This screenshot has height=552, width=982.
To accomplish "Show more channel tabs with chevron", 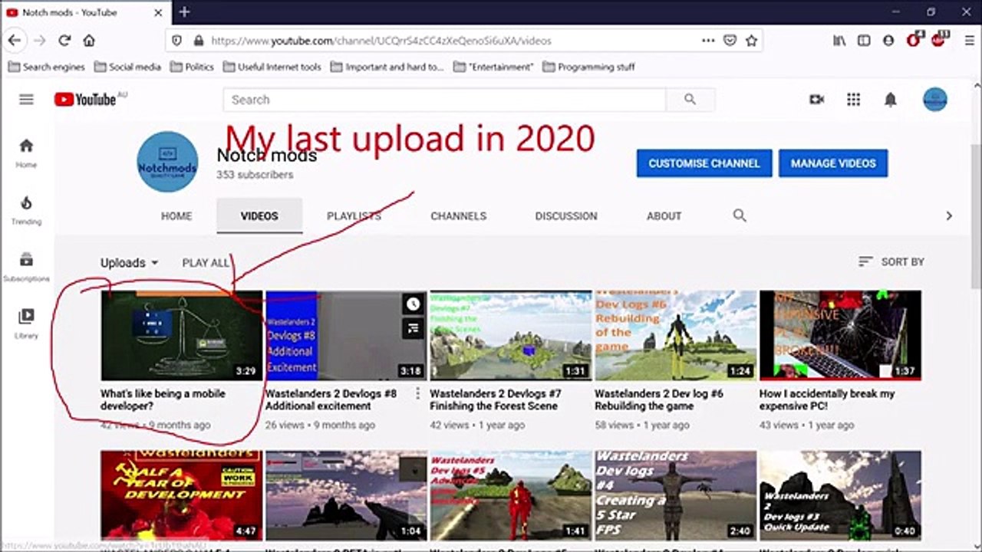I will [949, 215].
